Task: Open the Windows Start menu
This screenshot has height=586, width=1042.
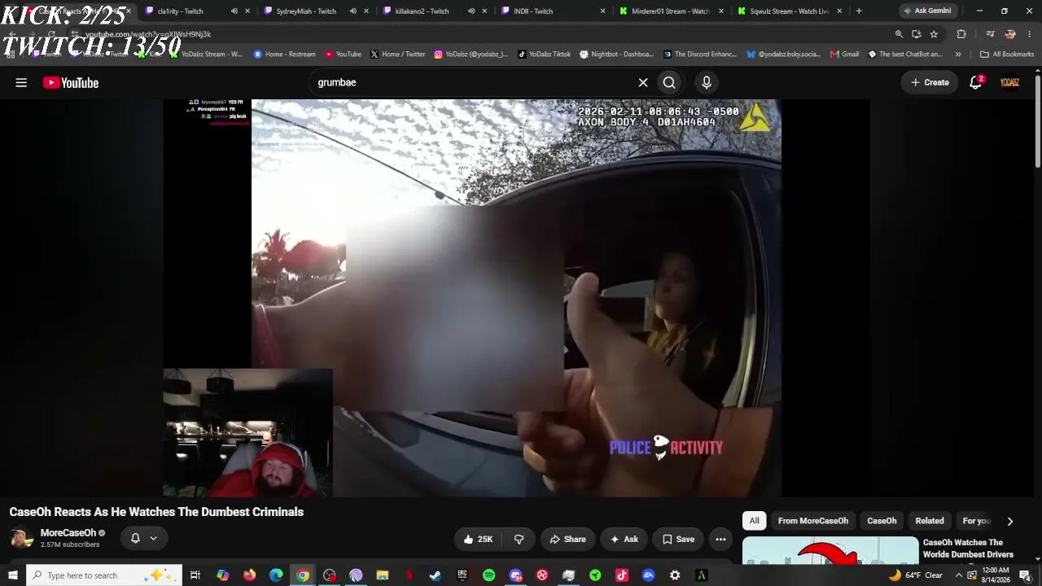Action: pos(12,575)
